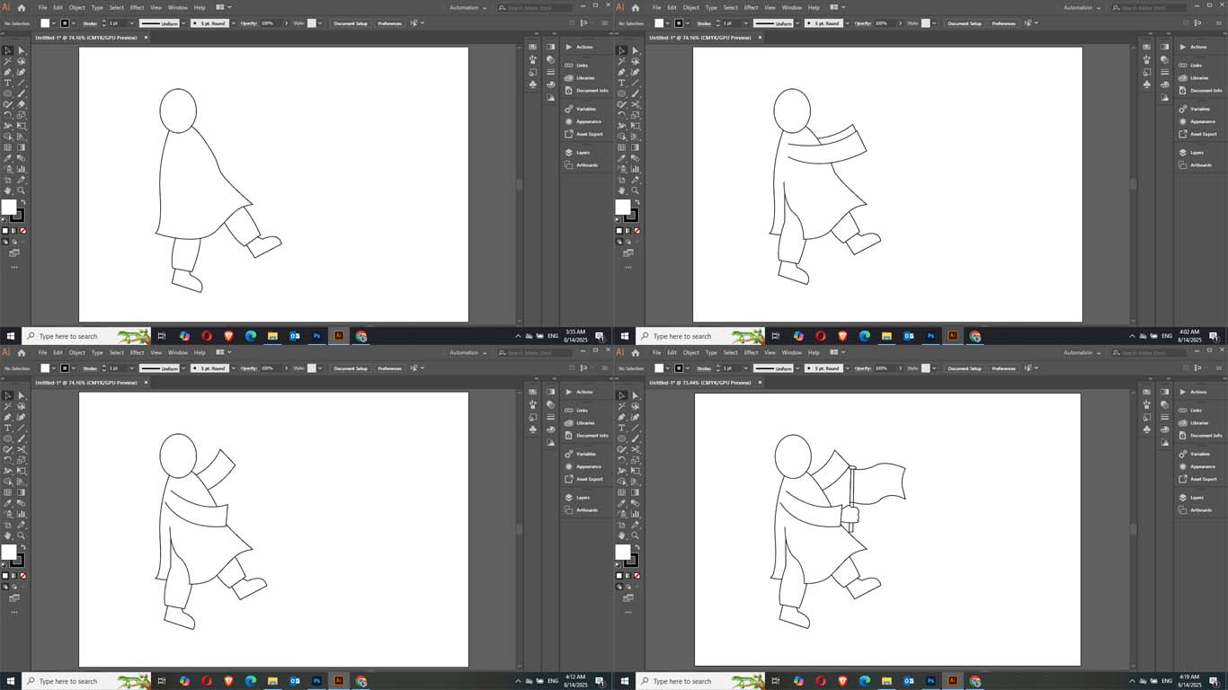The height and width of the screenshot is (690, 1228).
Task: Select the Shape Builder tool in bottom-right window
Action: point(621,482)
